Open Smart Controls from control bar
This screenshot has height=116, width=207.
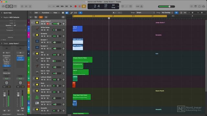coord(22,6)
